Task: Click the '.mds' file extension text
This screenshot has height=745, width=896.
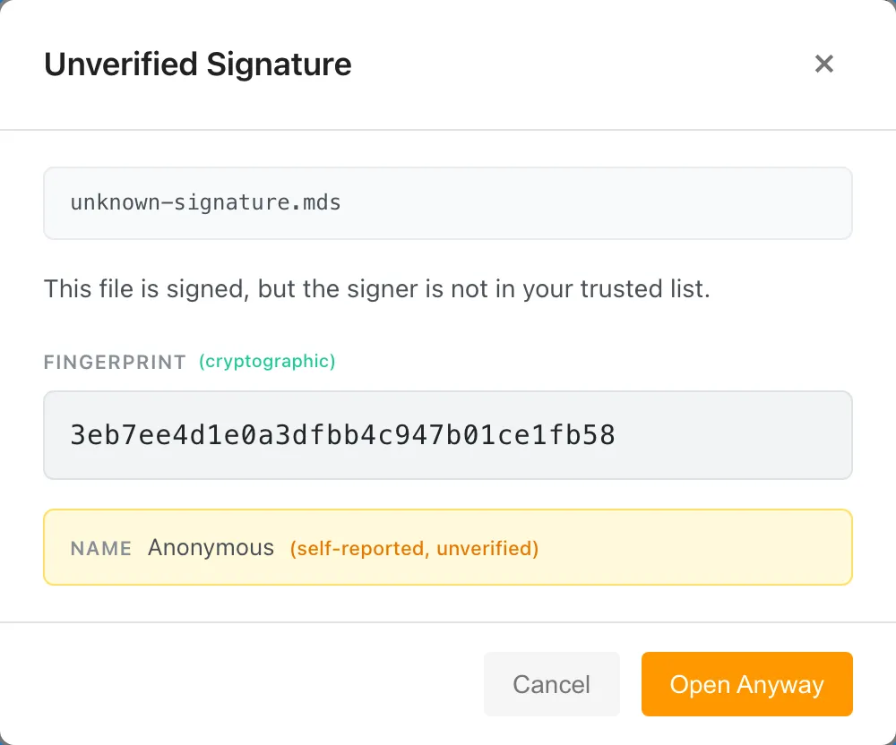Action: coord(321,202)
